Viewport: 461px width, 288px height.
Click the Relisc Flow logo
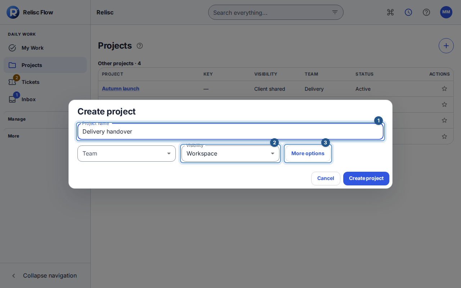click(13, 12)
